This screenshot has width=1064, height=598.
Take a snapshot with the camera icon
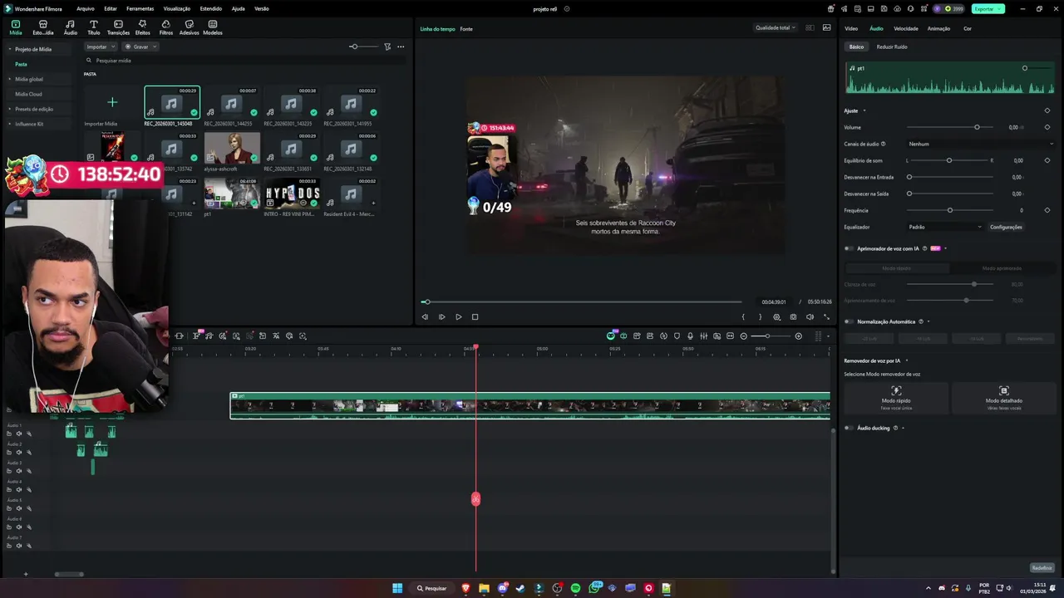(793, 316)
